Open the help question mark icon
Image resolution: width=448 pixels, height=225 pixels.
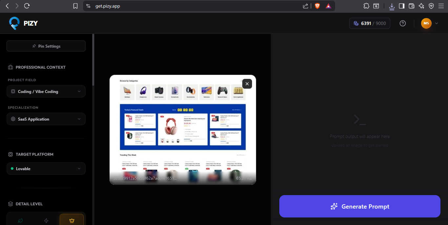point(403,23)
